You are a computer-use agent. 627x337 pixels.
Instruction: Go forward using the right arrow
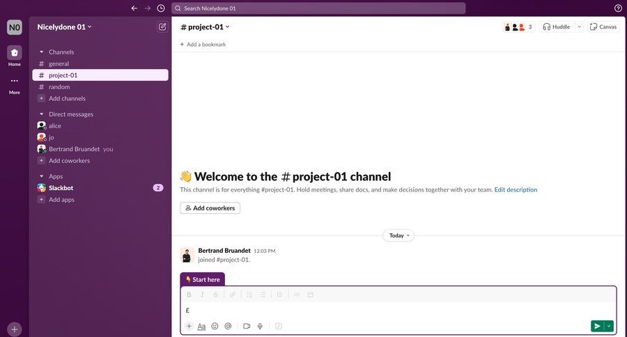pos(148,8)
